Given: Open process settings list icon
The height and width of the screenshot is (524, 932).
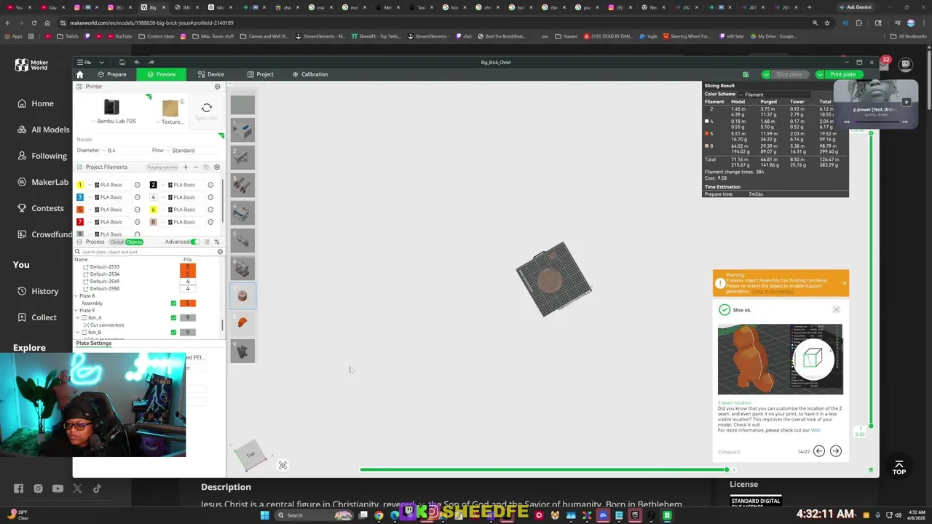Looking at the screenshot, I should point(207,242).
